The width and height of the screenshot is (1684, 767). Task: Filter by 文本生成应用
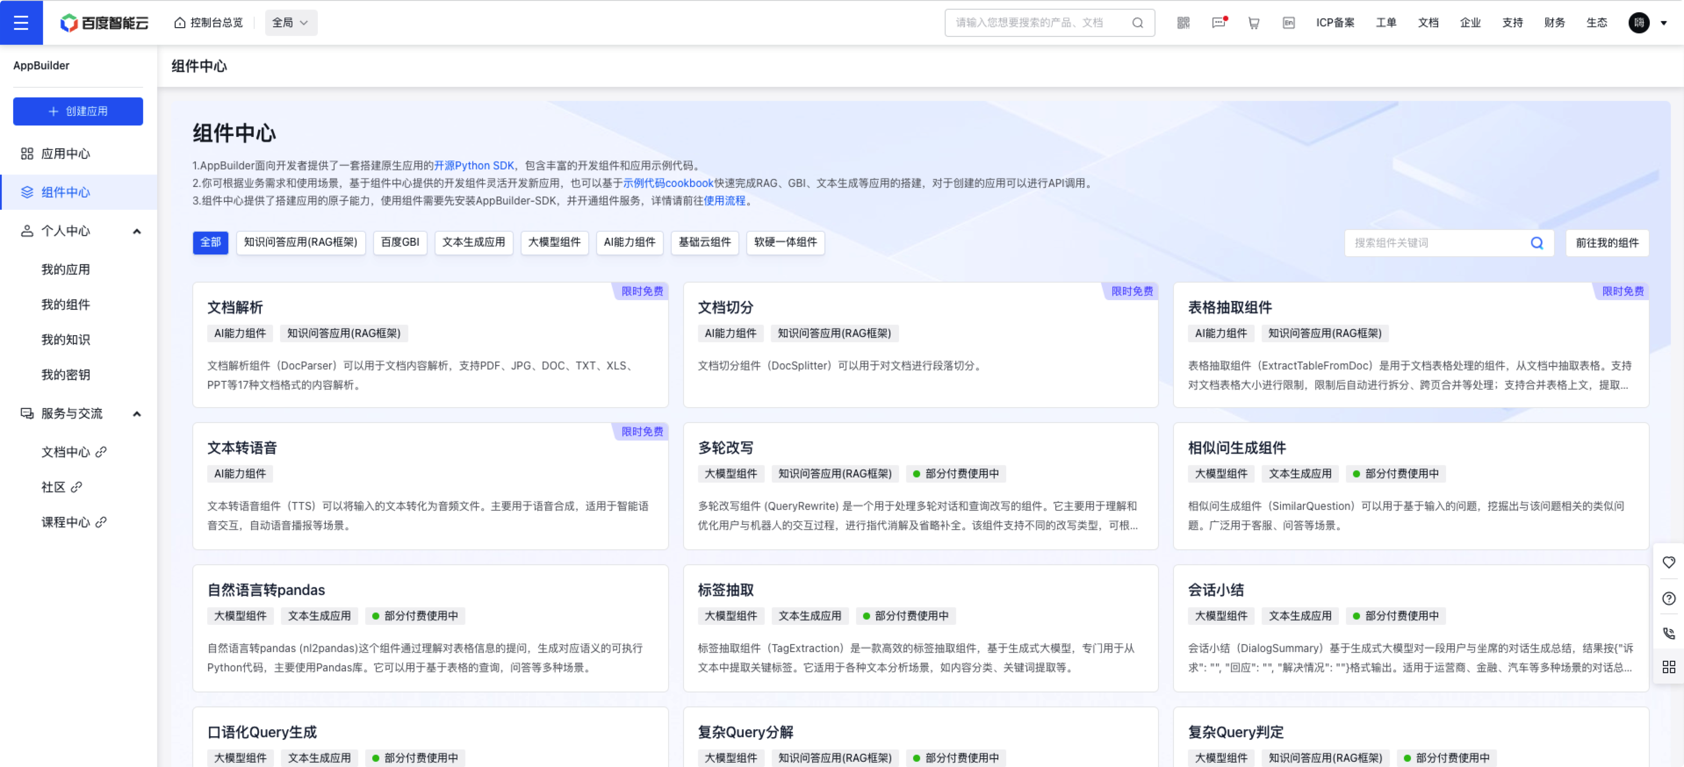click(x=474, y=242)
